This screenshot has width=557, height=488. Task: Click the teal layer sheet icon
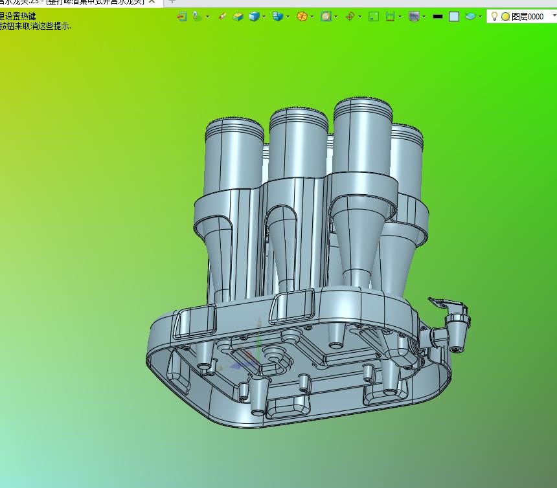(470, 16)
